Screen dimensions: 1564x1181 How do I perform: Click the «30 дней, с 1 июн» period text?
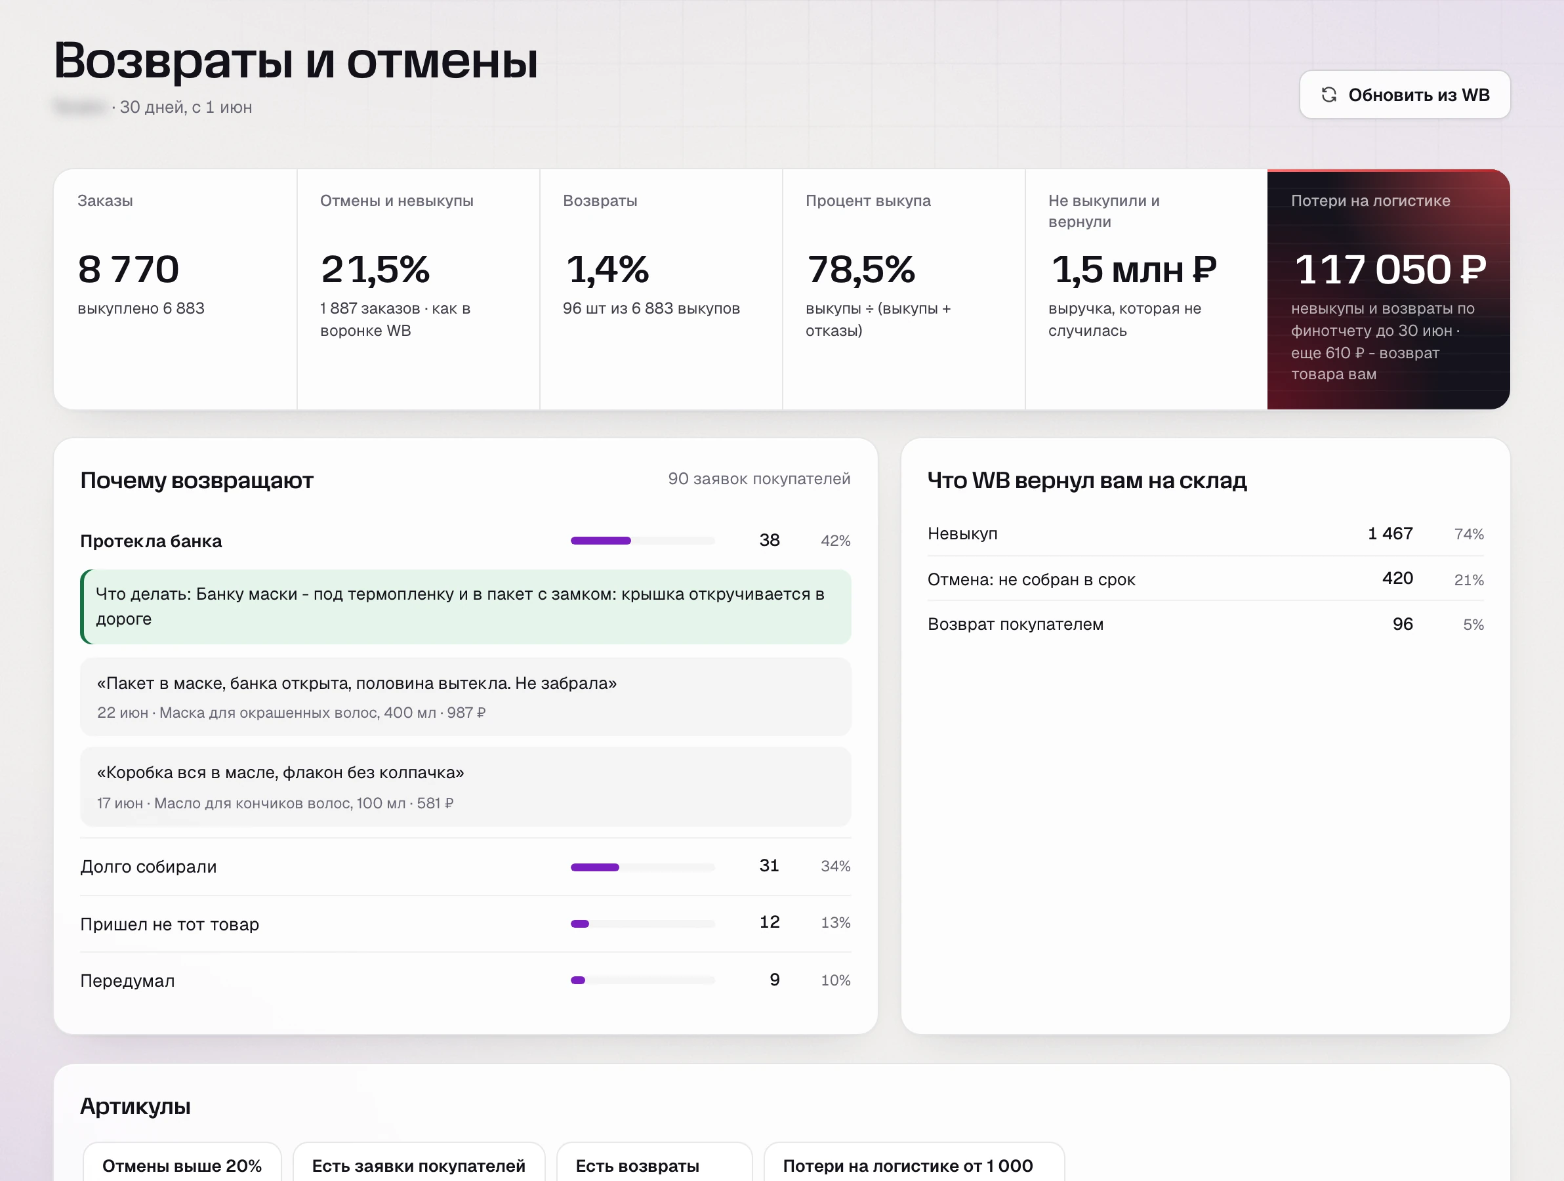point(186,108)
